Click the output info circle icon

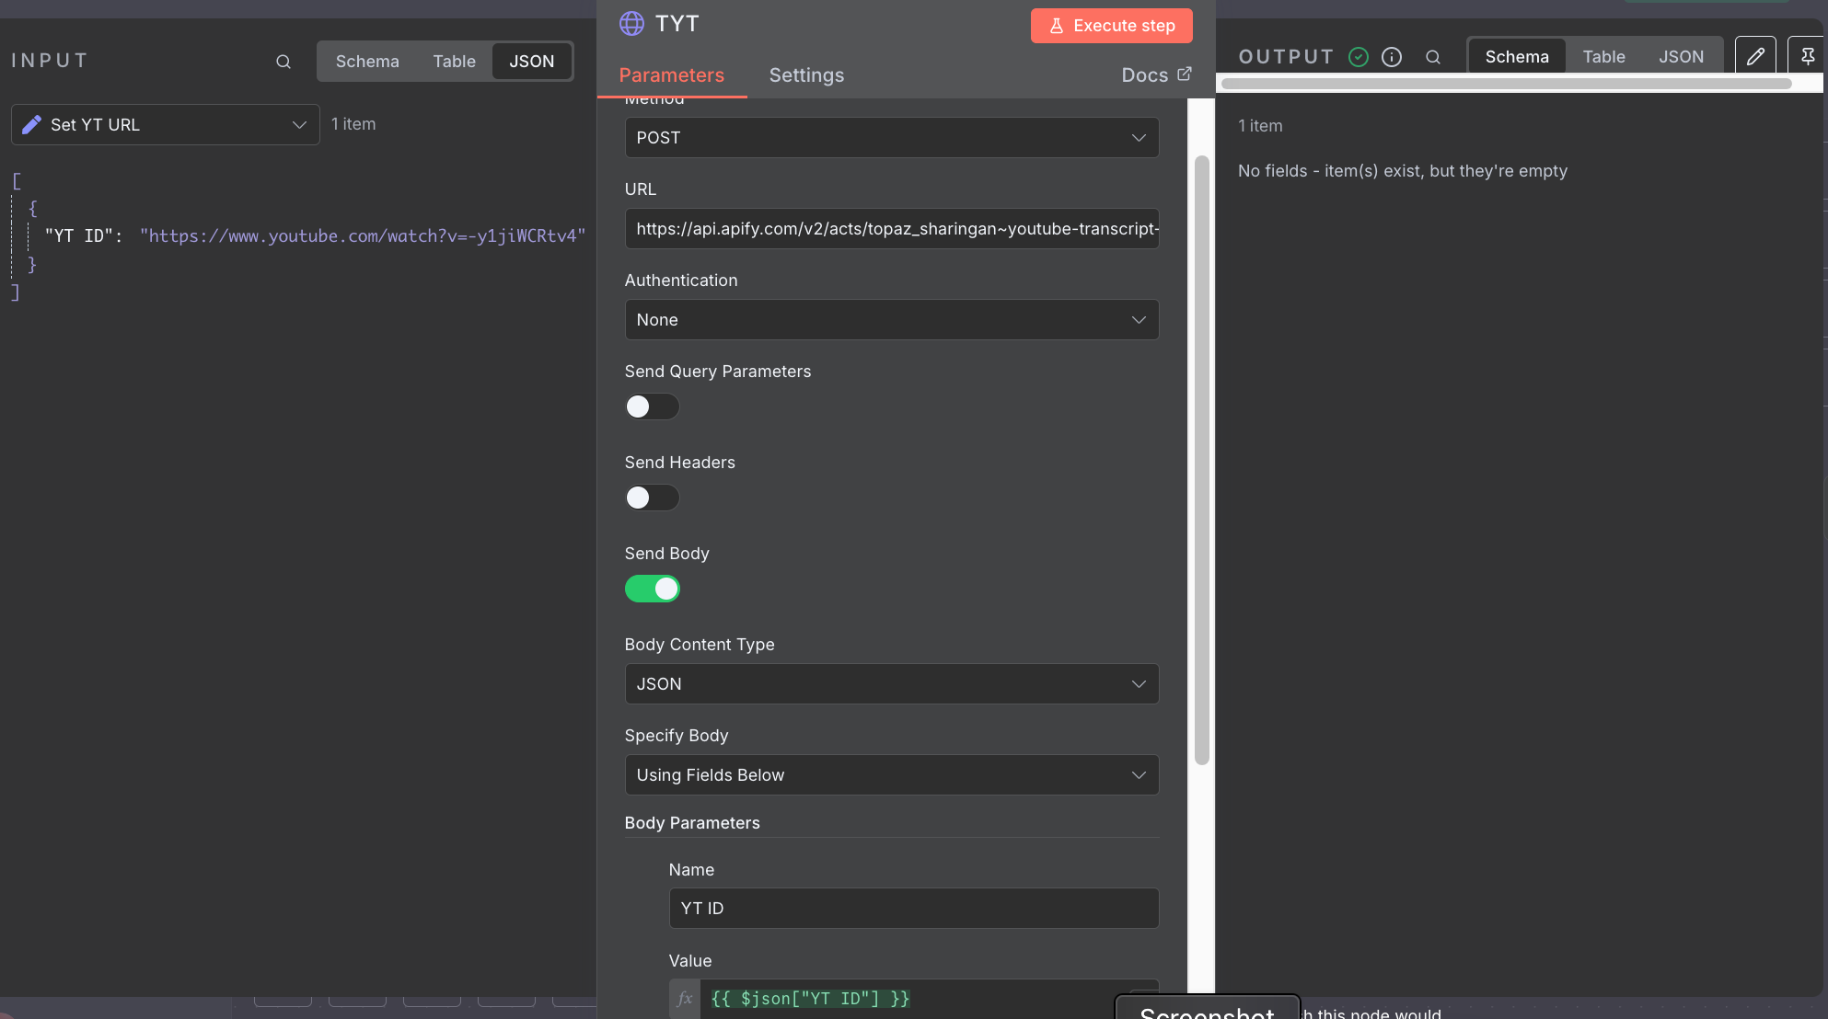(1392, 57)
